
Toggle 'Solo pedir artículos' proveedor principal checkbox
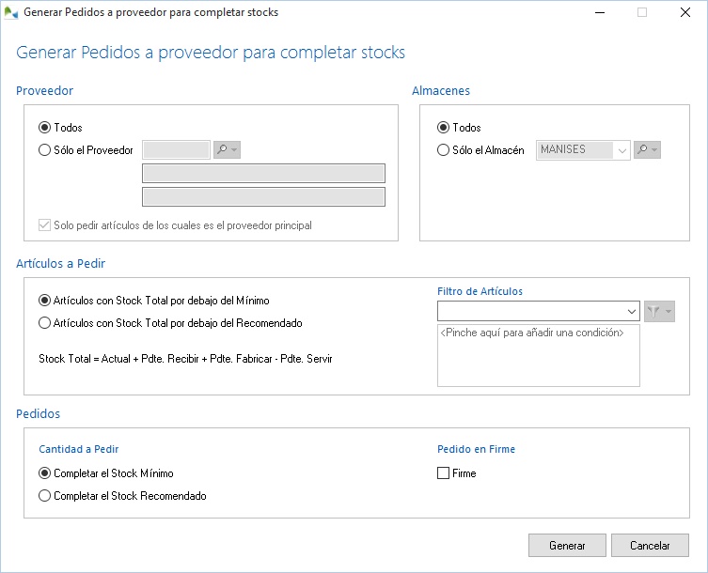pos(44,225)
